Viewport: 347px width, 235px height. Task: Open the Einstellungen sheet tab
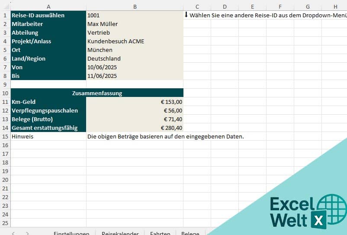71,233
